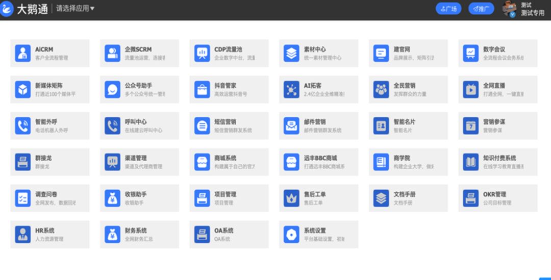Click the 知识付费系统 book icon
Image resolution: width=551 pixels, height=280 pixels.
tap(471, 162)
